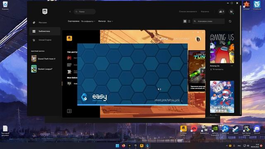Open the GeForce Experience desktop shortcut
265x149 pixels.
tap(215, 130)
